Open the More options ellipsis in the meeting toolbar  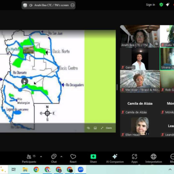tap(172, 159)
